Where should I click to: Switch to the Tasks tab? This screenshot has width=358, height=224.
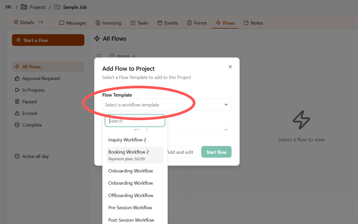click(x=139, y=23)
